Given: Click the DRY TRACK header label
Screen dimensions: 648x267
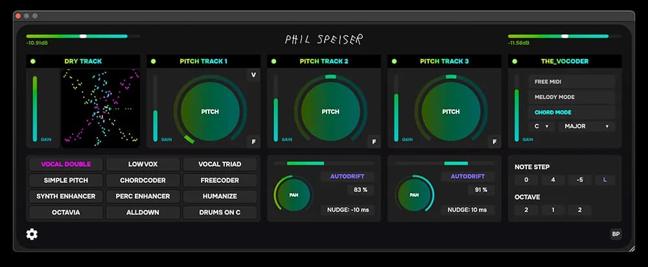Looking at the screenshot, I should [x=83, y=61].
